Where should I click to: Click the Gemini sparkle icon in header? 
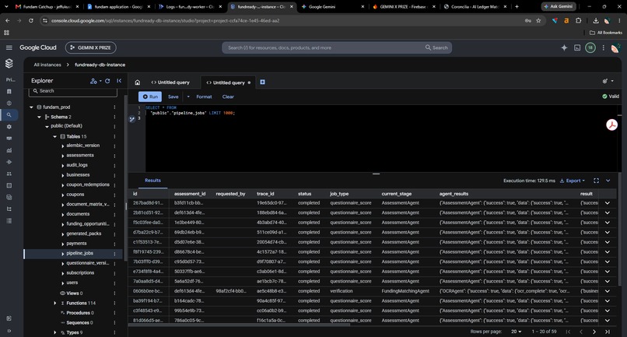click(564, 47)
